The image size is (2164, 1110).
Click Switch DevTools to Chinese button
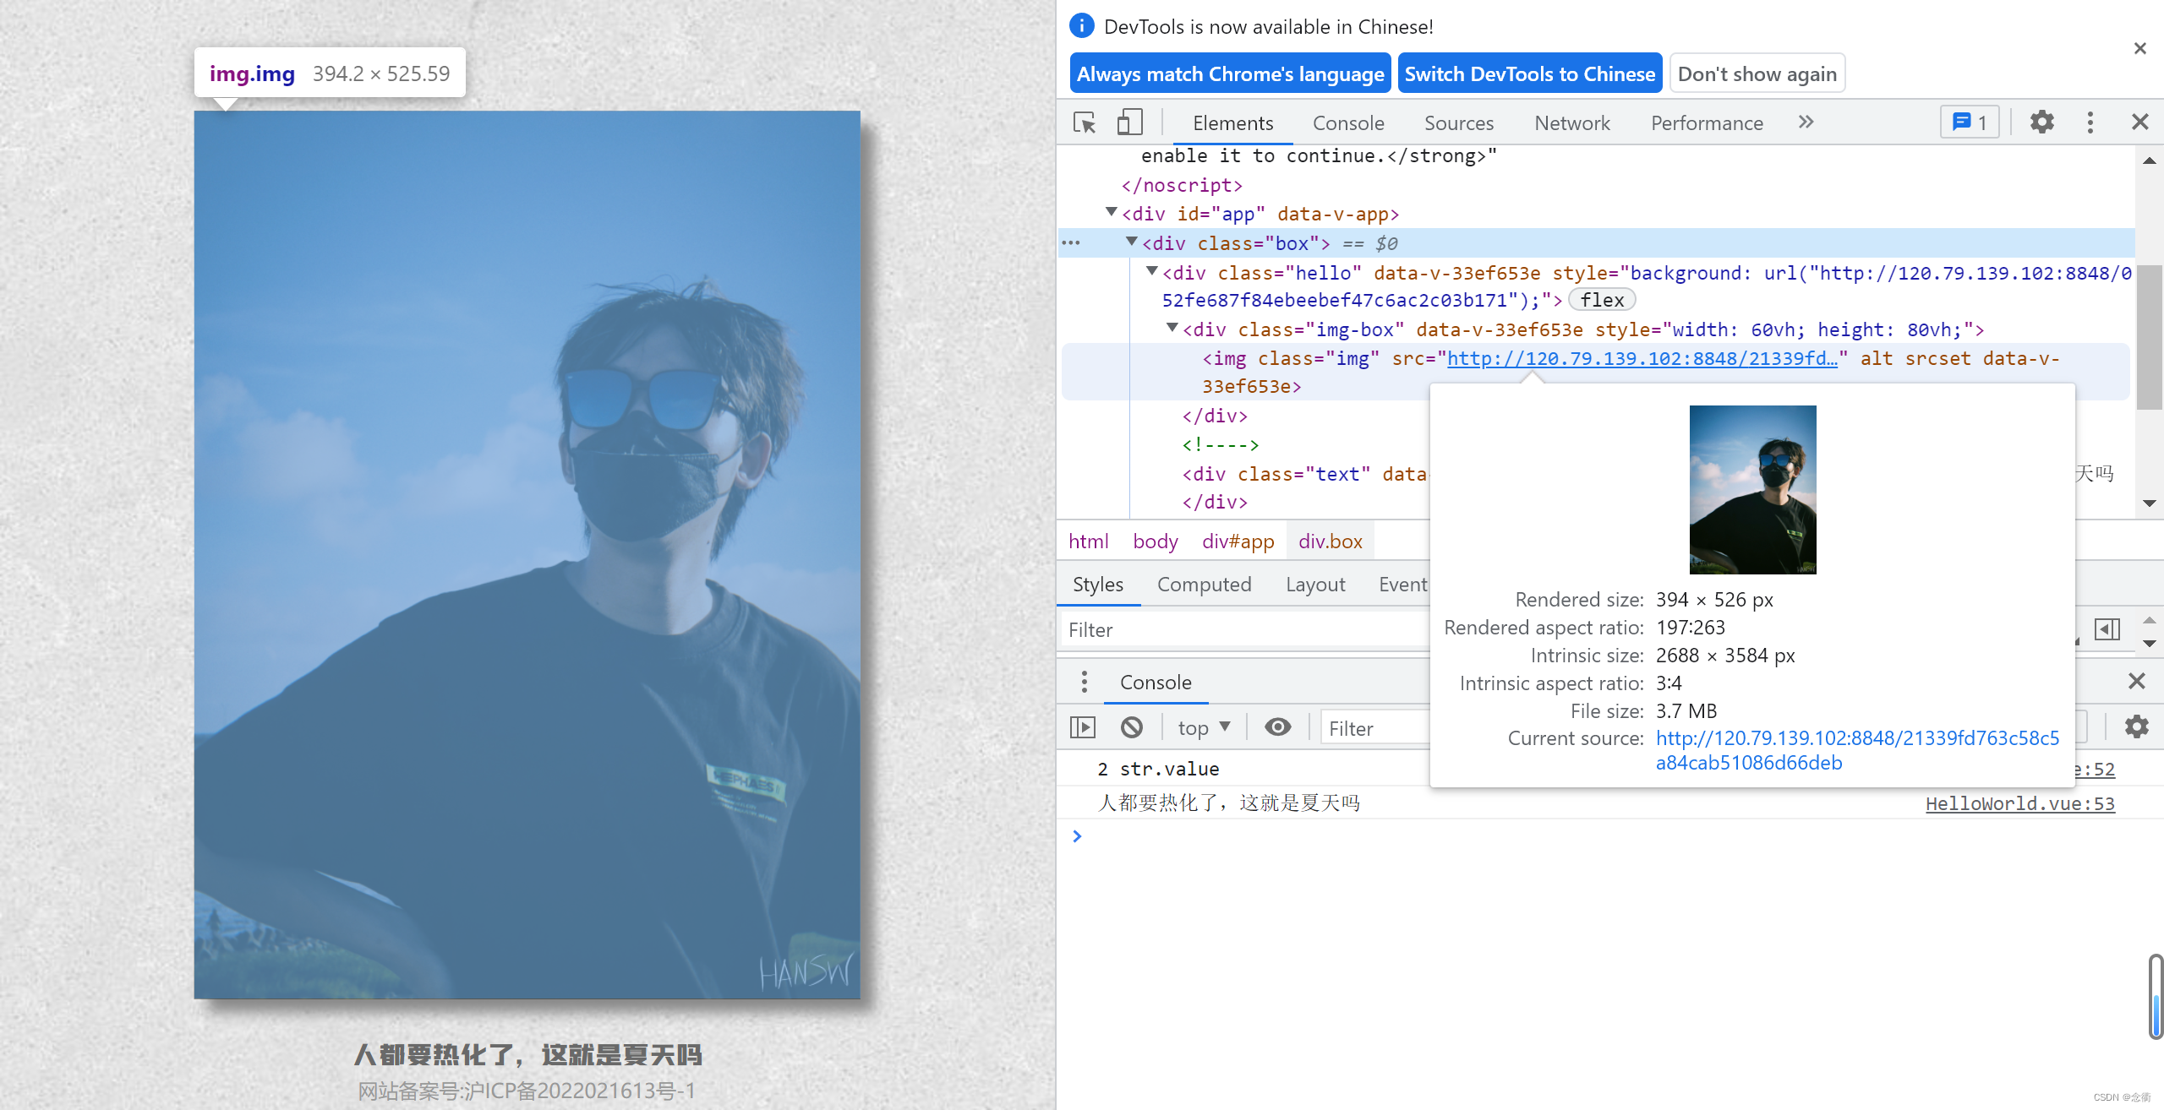1530,74
